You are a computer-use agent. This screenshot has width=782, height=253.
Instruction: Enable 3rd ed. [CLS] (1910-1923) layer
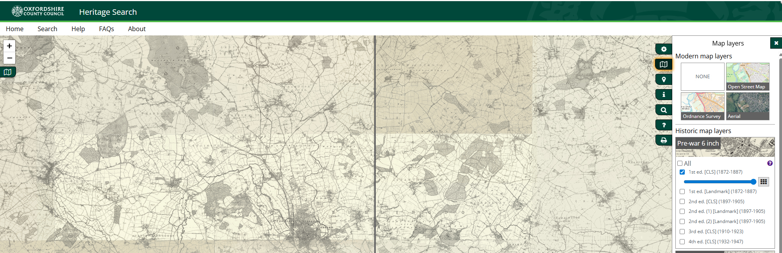(x=682, y=232)
